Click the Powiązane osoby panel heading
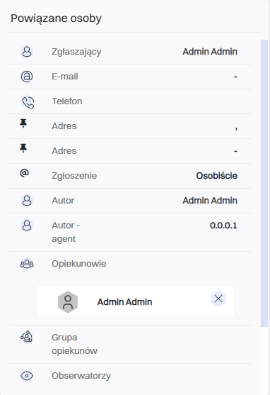 tap(57, 18)
